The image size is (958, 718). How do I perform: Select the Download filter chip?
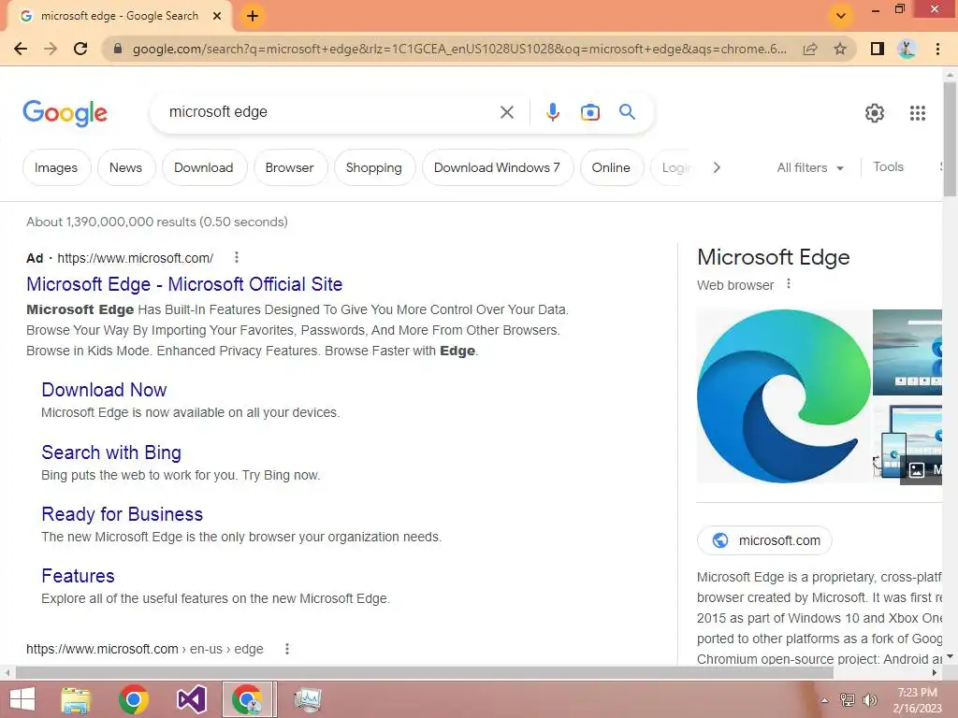point(204,167)
